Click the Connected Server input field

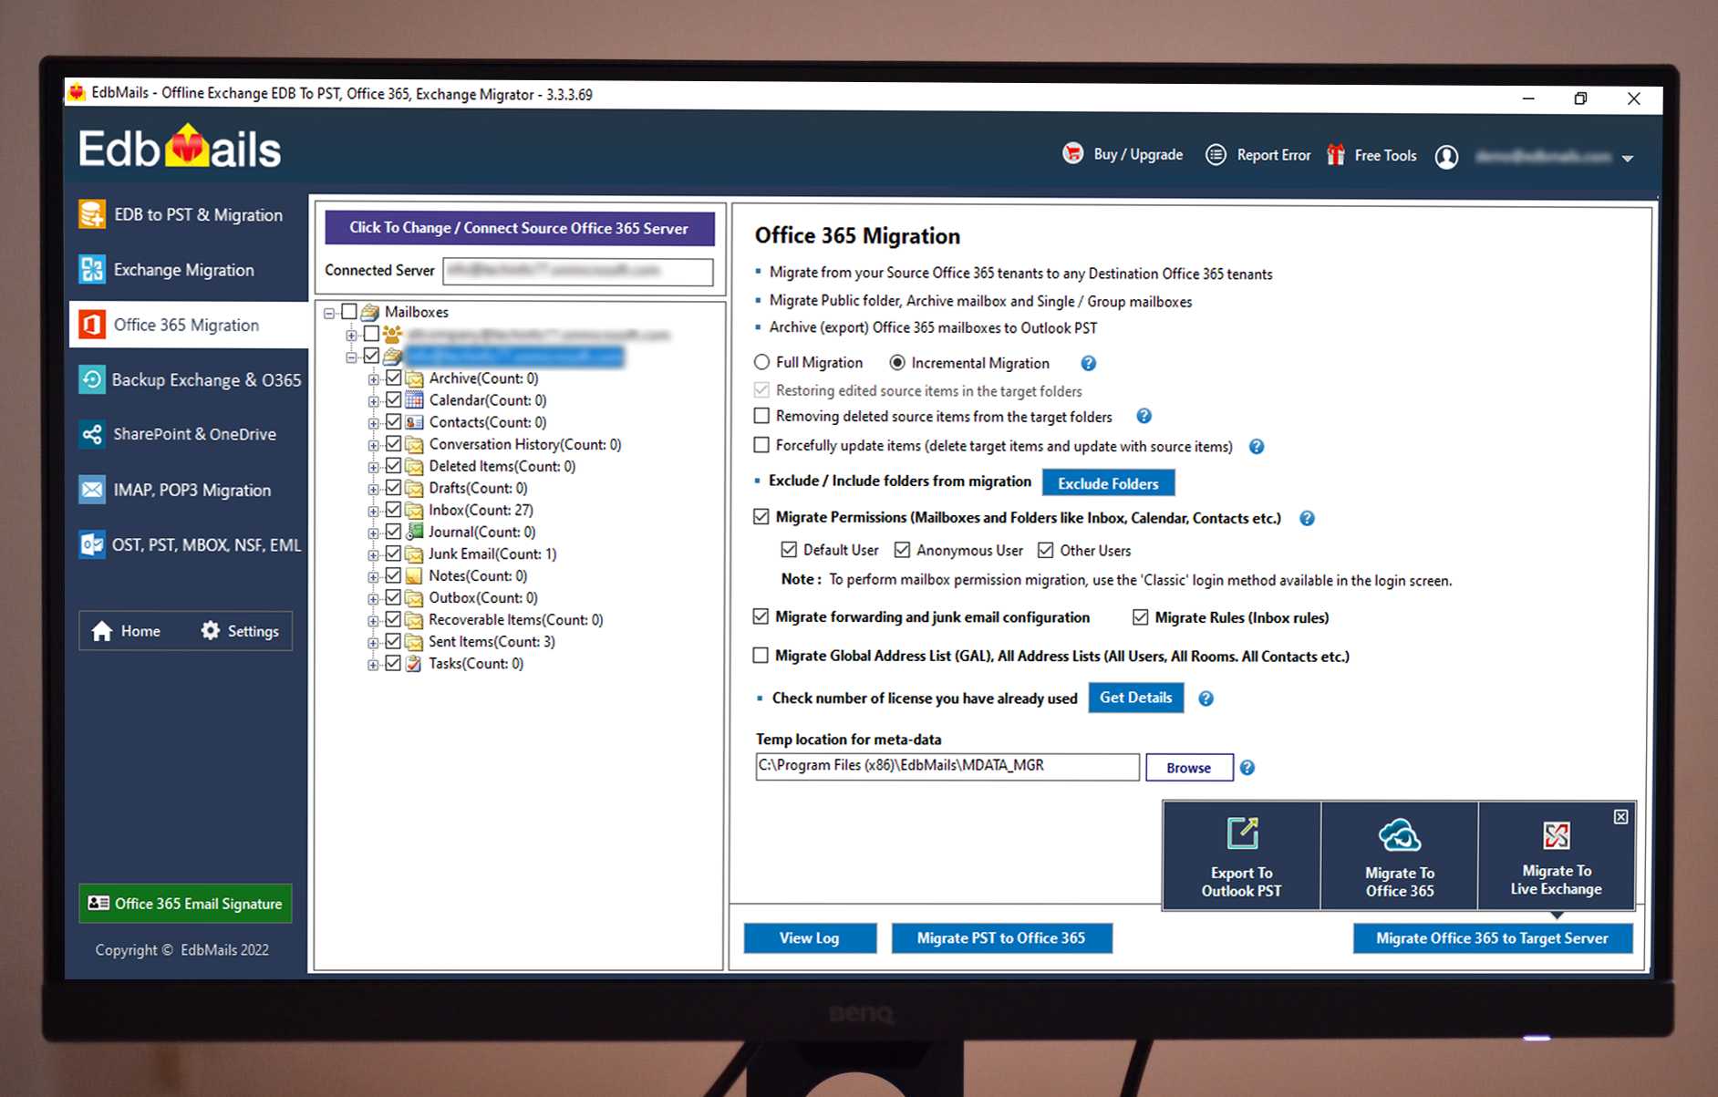[578, 271]
